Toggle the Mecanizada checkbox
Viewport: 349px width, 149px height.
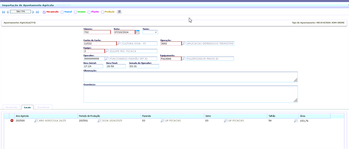click(44, 12)
